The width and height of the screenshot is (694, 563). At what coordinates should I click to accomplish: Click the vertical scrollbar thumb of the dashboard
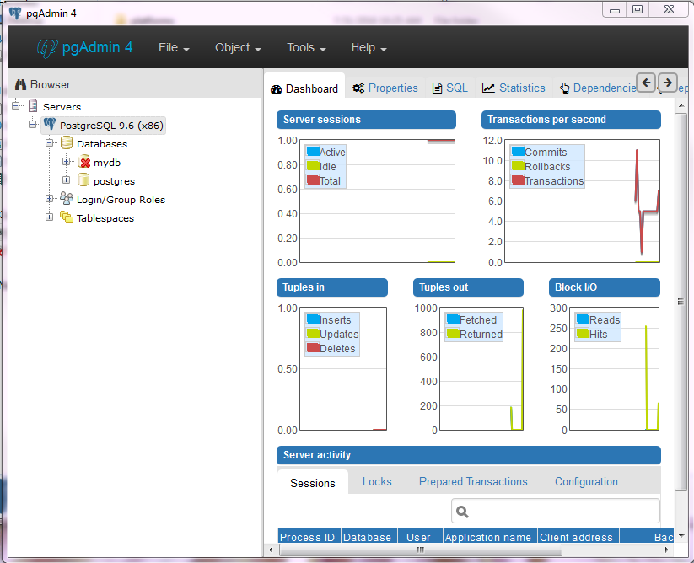tap(681, 301)
